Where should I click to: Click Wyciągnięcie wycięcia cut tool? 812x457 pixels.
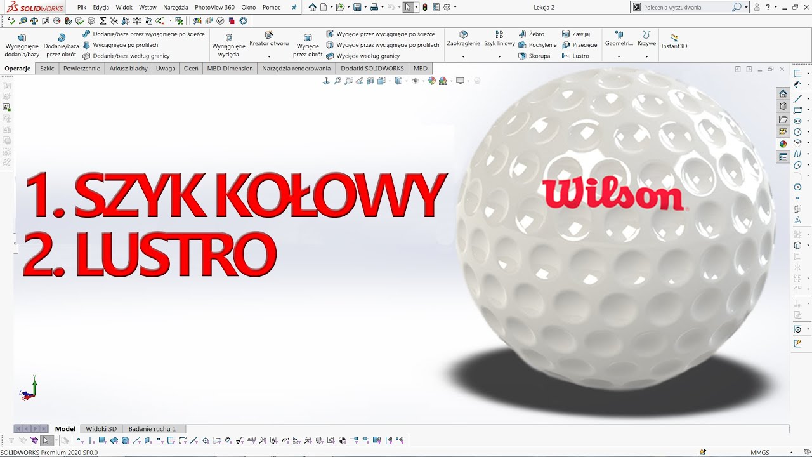pos(228,46)
